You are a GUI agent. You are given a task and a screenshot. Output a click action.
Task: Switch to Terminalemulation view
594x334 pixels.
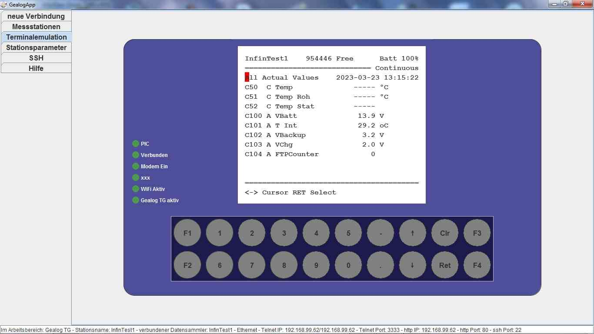pos(36,37)
